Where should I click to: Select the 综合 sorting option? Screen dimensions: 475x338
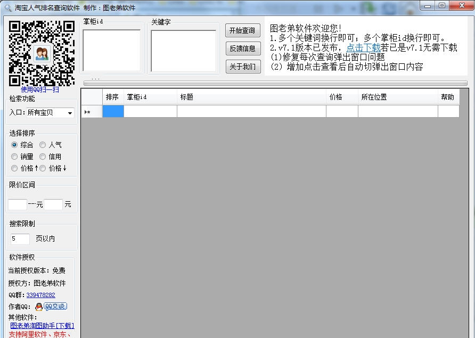(13, 145)
